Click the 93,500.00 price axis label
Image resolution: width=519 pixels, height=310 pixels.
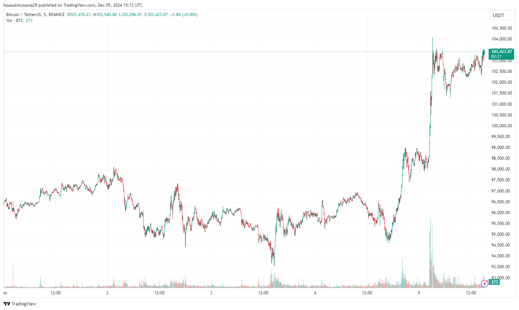click(x=500, y=267)
